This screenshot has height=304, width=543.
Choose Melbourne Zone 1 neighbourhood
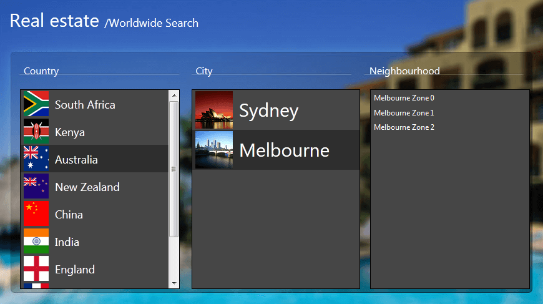(404, 113)
